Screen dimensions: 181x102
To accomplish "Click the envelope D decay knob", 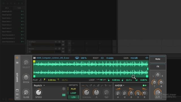I will 131,93.
